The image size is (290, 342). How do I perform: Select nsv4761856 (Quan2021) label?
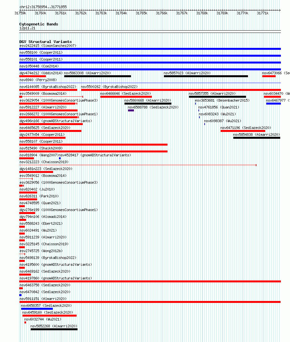click(219, 107)
